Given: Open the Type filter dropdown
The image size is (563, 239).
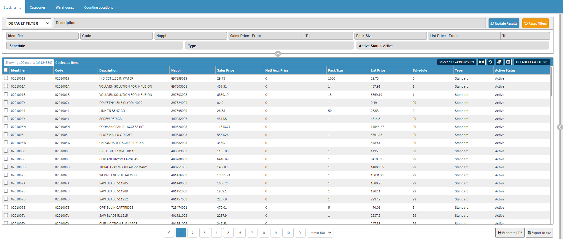Looking at the screenshot, I should [x=270, y=46].
